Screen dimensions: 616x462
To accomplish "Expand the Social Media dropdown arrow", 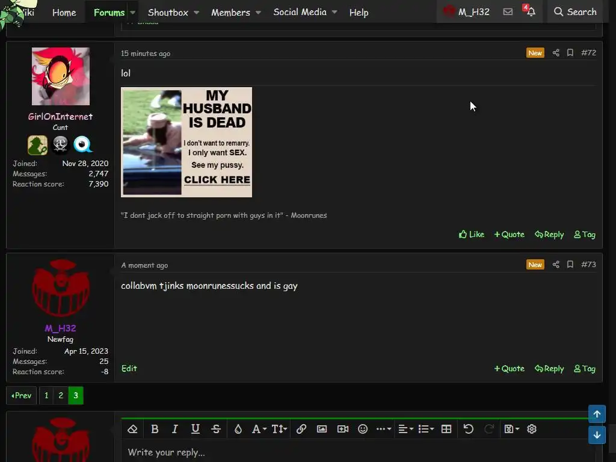I will 334,12.
